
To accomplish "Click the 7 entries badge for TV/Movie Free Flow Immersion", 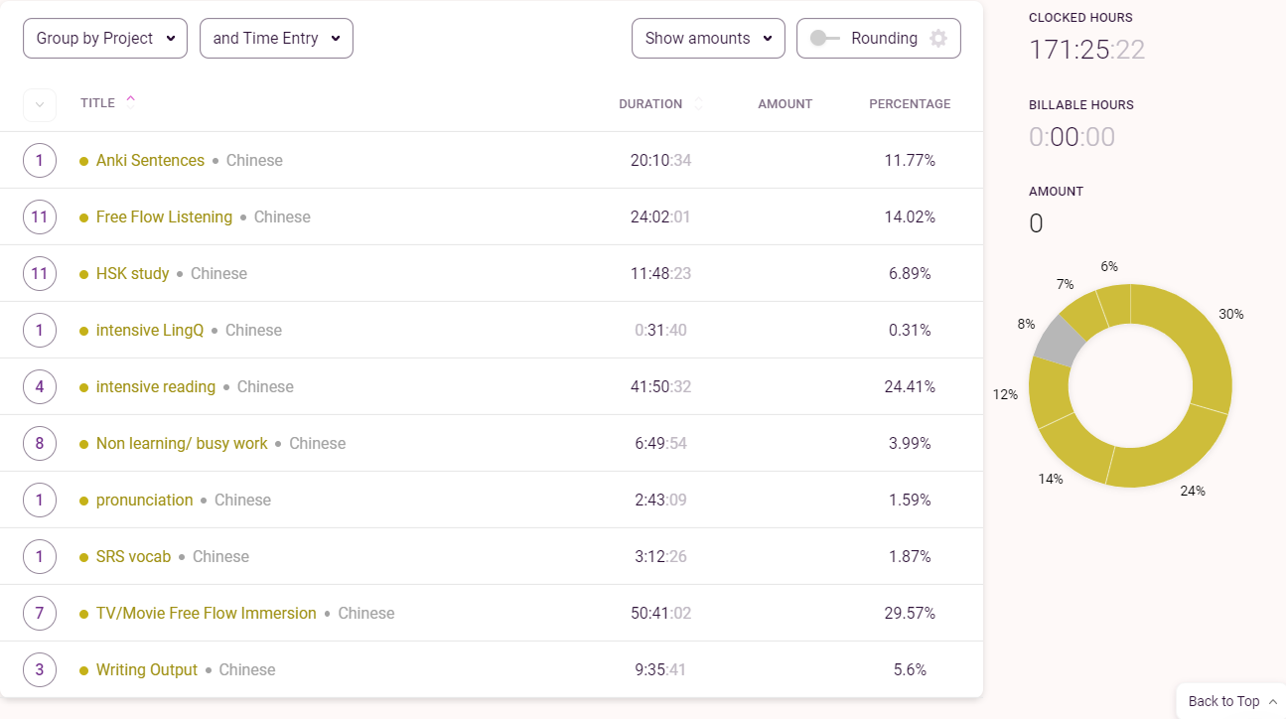I will pos(40,614).
